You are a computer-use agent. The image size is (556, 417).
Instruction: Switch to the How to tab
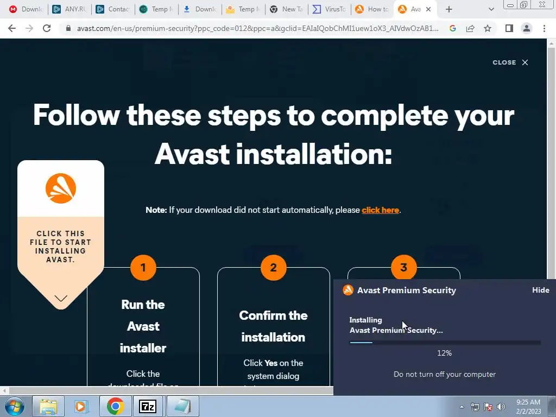(x=373, y=9)
